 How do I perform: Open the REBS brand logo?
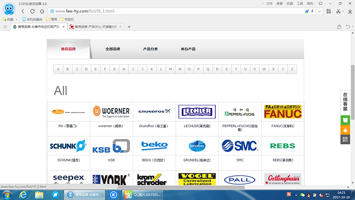[283, 146]
